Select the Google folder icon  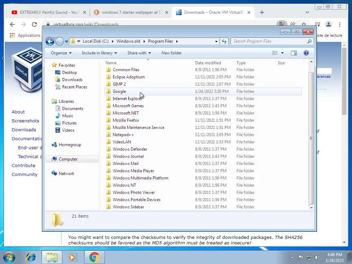tap(108, 91)
